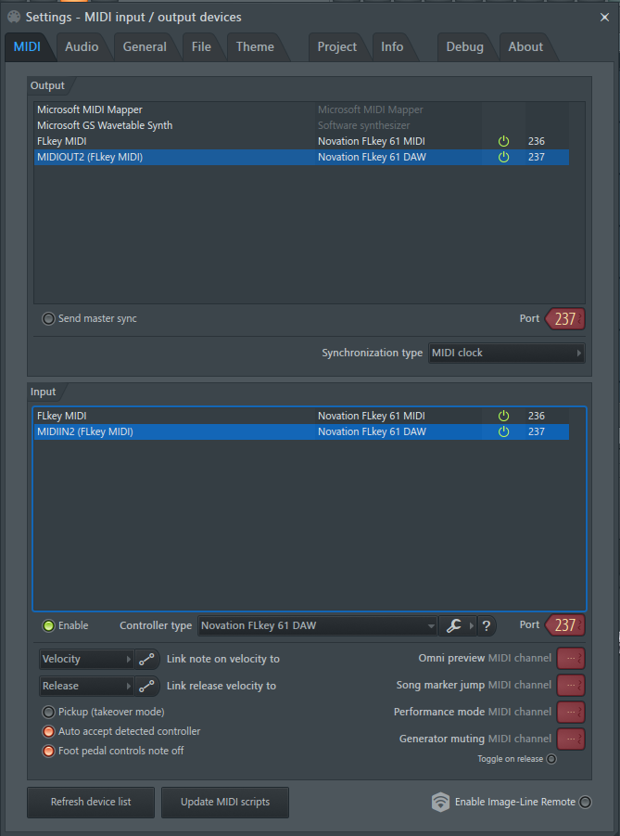The width and height of the screenshot is (620, 836).
Task: Click the Image-Line Remote wifi icon
Action: 440,802
